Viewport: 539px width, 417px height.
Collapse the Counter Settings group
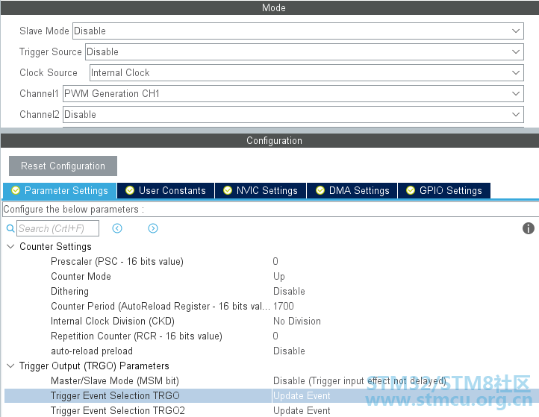pos(10,247)
